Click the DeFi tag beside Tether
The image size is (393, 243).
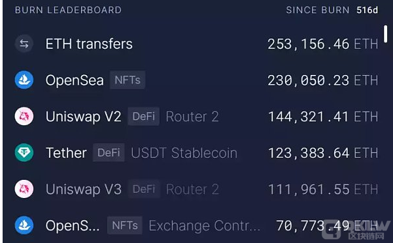click(109, 152)
